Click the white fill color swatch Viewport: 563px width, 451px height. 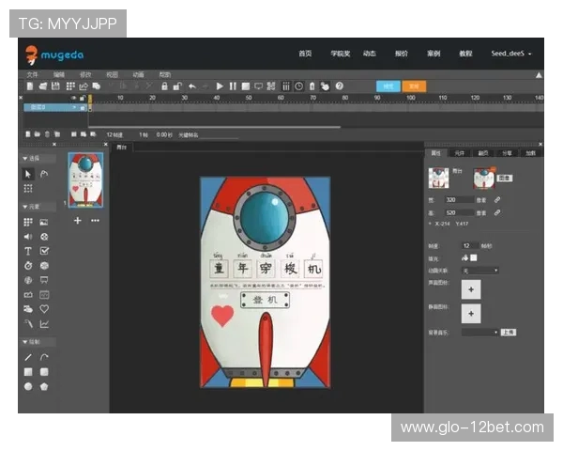474,257
